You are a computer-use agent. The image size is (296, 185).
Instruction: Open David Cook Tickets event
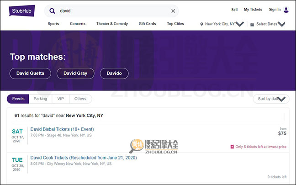click(x=84, y=158)
